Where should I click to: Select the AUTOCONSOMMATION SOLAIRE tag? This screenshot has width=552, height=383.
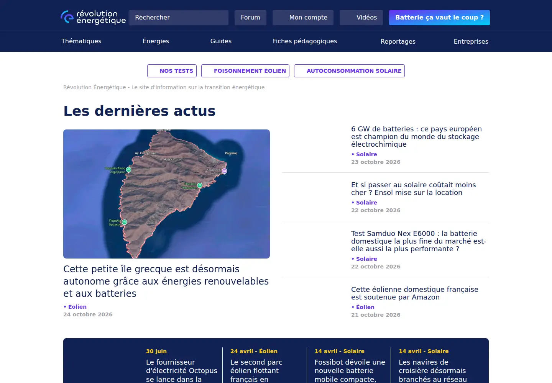[x=349, y=71]
